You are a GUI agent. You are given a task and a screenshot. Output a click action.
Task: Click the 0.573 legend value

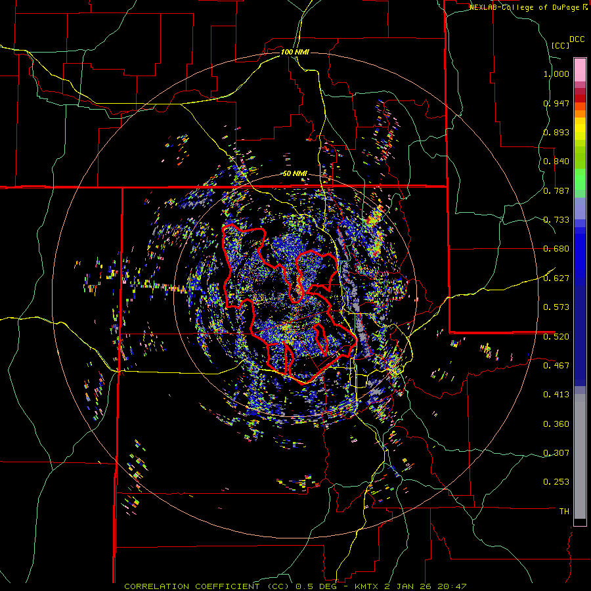point(556,307)
